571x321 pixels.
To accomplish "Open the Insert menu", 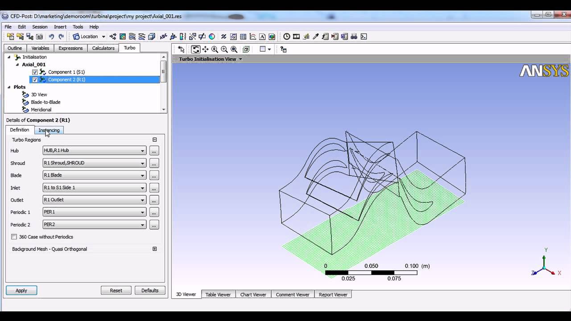I will click(x=60, y=27).
